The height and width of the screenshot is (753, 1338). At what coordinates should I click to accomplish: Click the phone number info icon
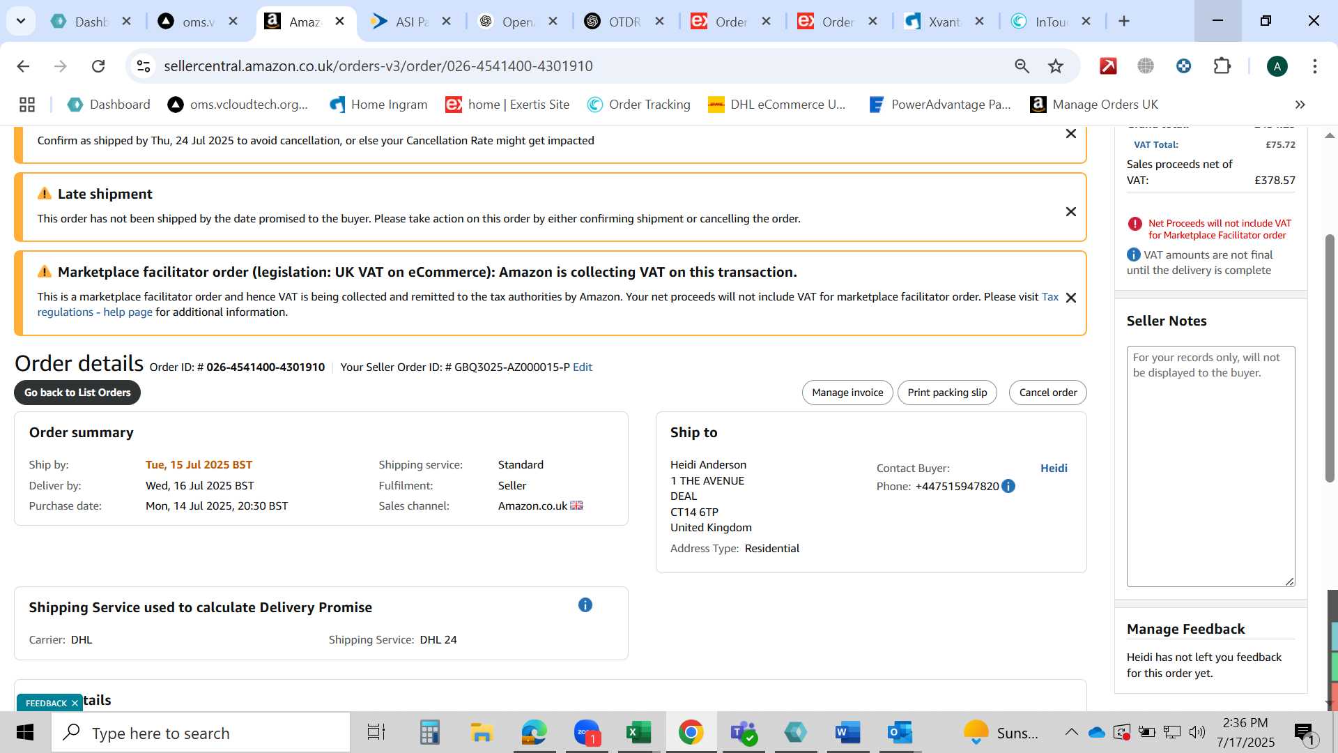pos(1008,486)
